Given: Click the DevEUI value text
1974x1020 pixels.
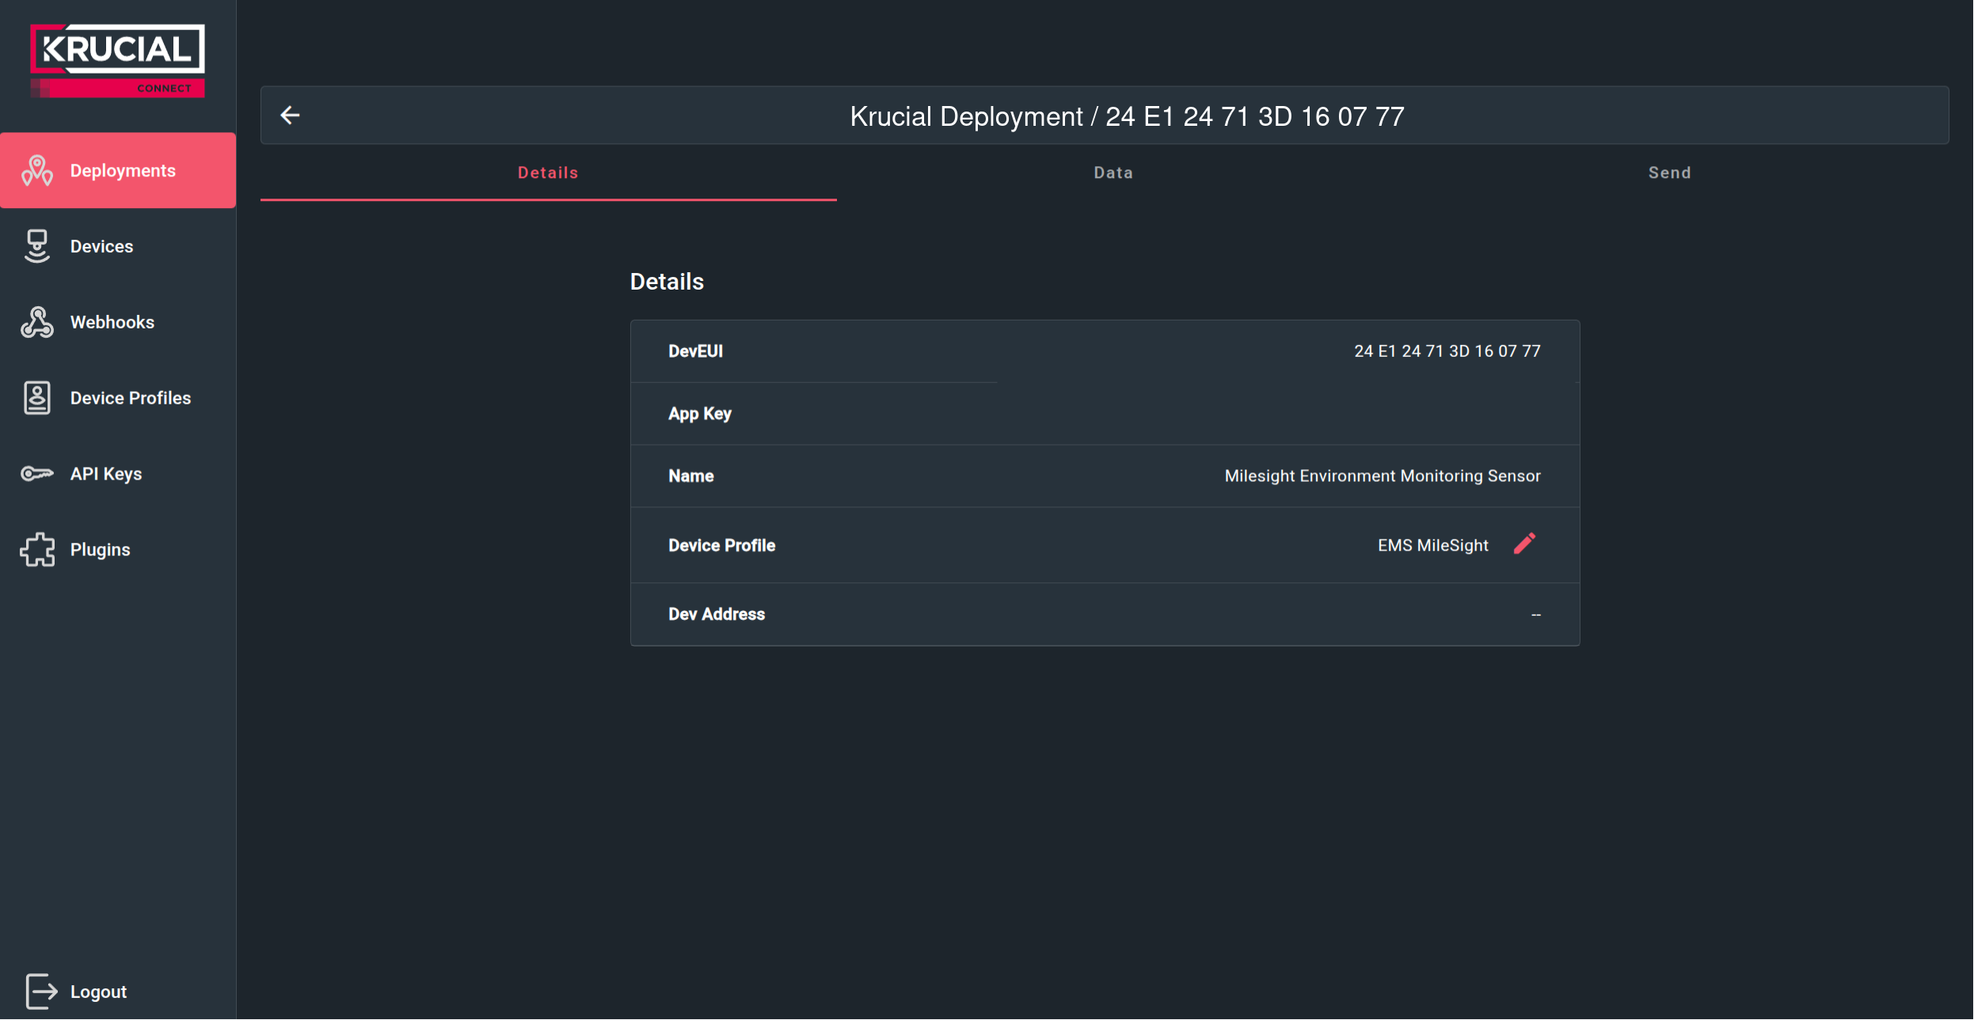Looking at the screenshot, I should tap(1447, 351).
